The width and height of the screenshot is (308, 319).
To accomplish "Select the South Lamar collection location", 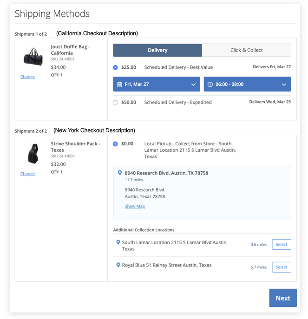I will click(x=281, y=244).
